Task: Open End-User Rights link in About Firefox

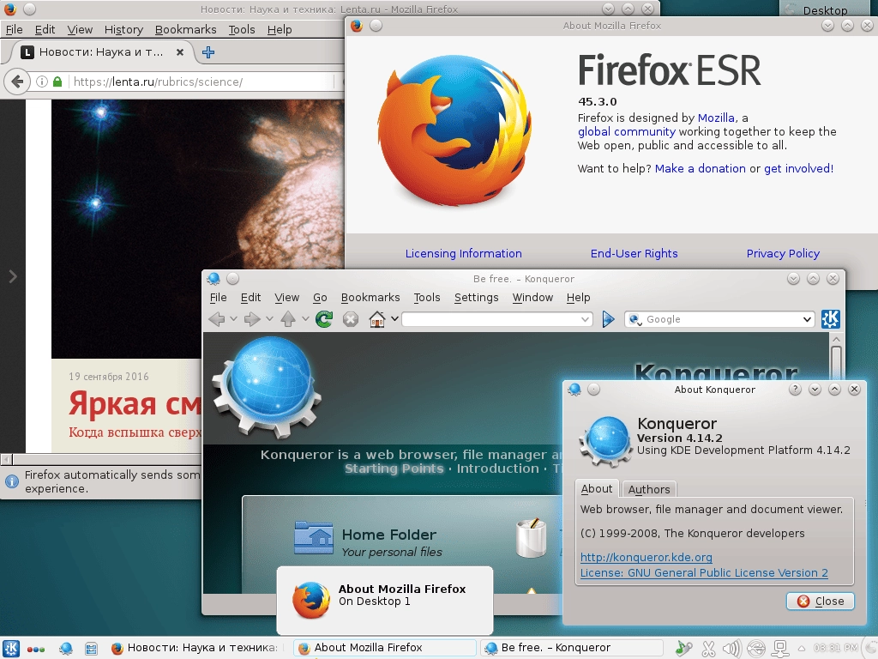Action: [x=634, y=254]
